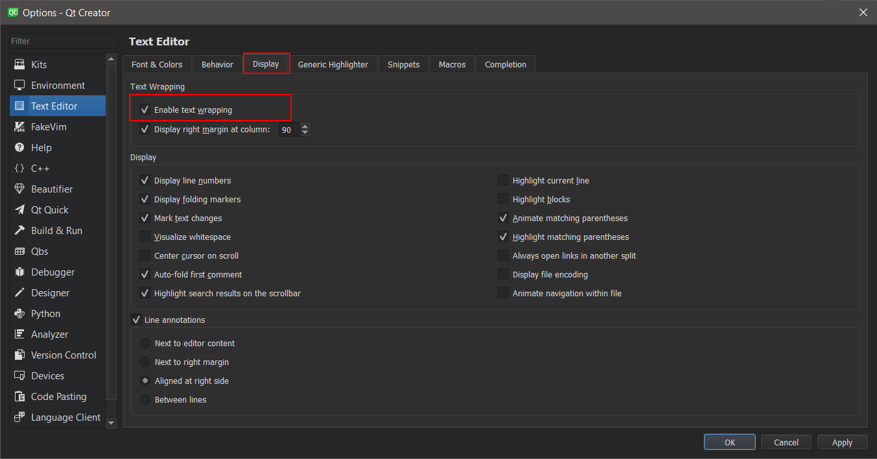Select the Help question mark icon
Screen dimensions: 877x459
click(19, 148)
